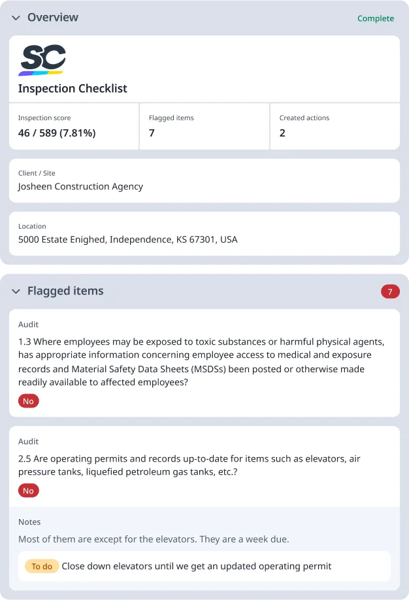Click the Overview section header title
409x600 pixels.
pyautogui.click(x=53, y=18)
